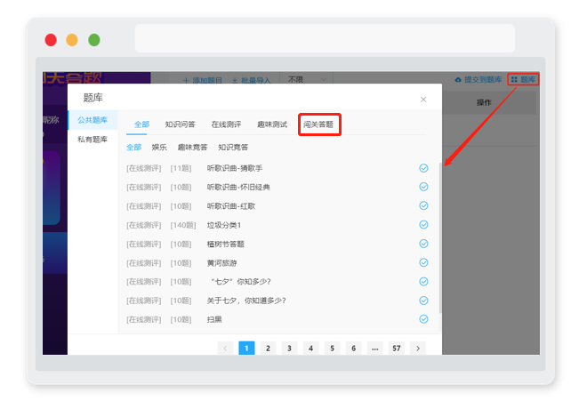
Task: Go to page 5
Action: coord(332,348)
